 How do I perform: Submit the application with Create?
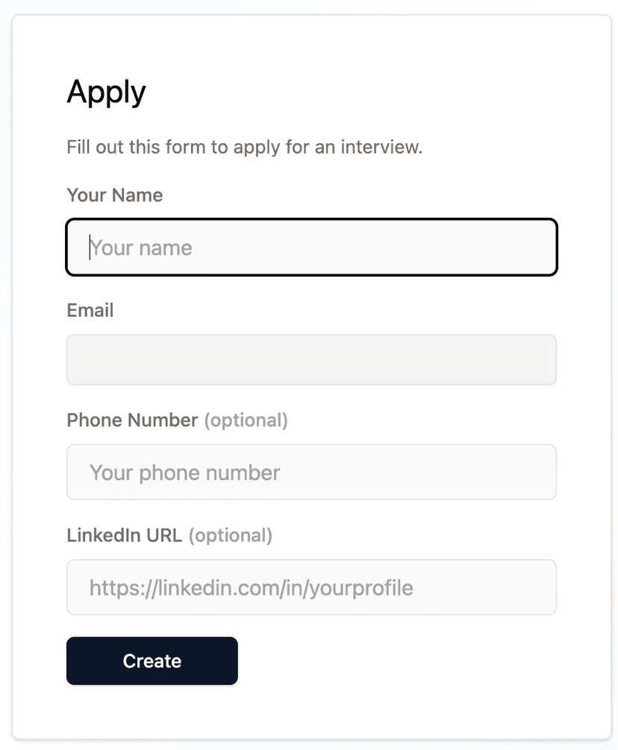152,661
